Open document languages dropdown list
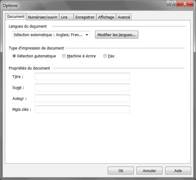The height and width of the screenshot is (180, 196). [51, 35]
